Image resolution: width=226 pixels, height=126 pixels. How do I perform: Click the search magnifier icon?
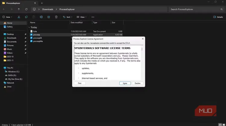tap(221, 9)
